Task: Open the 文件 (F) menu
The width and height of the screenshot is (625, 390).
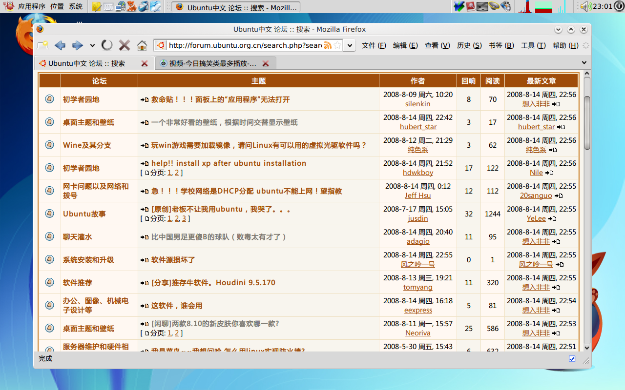Action: click(x=374, y=45)
